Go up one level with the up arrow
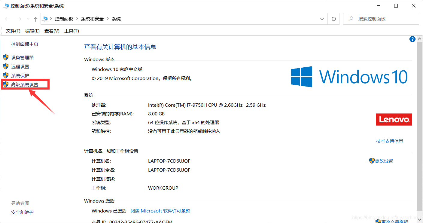 click(x=36, y=19)
